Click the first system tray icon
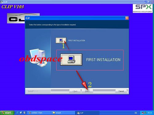Image resolution: width=154 pixels, height=115 pixels. coord(143,113)
